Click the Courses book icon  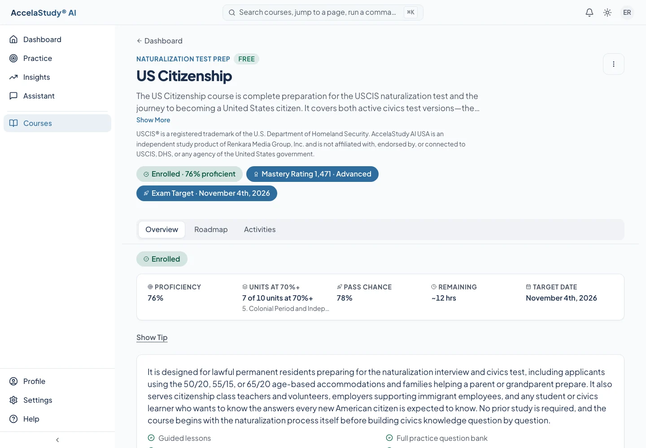pos(13,123)
